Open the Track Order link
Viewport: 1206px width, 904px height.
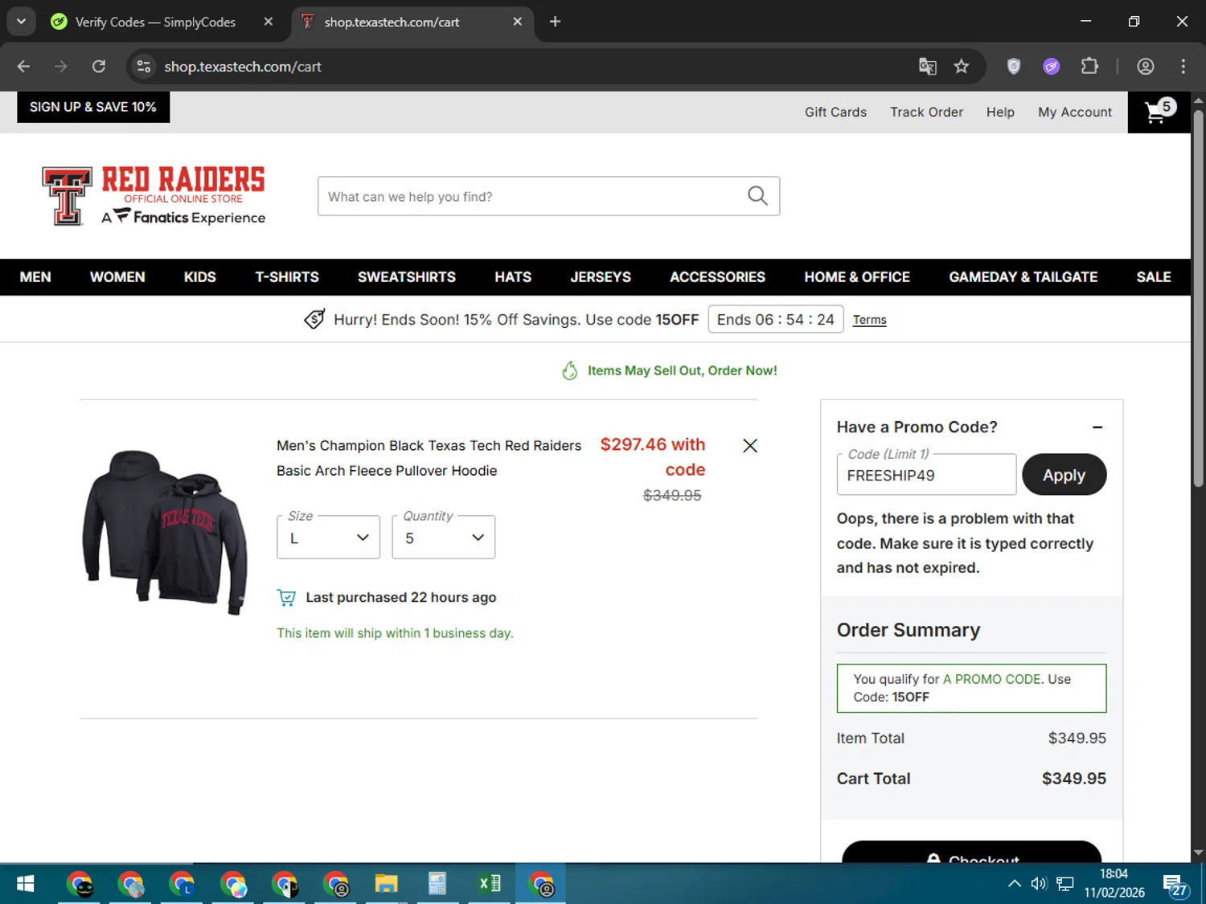point(926,112)
